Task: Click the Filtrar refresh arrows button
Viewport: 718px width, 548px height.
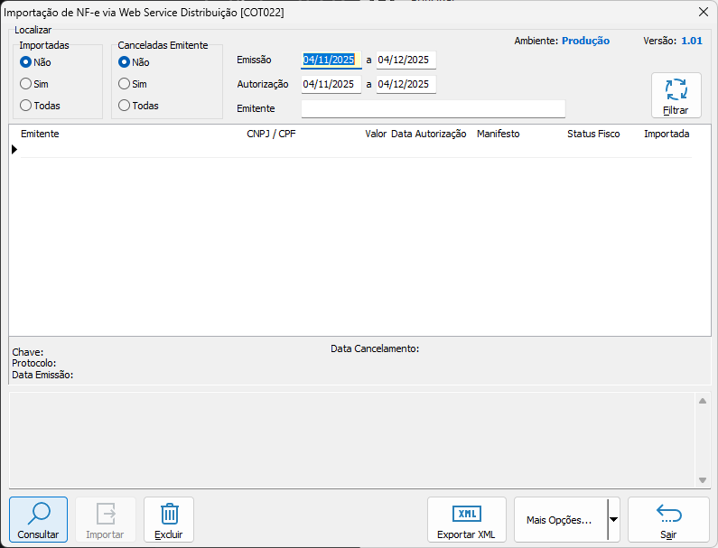Action: coord(676,96)
